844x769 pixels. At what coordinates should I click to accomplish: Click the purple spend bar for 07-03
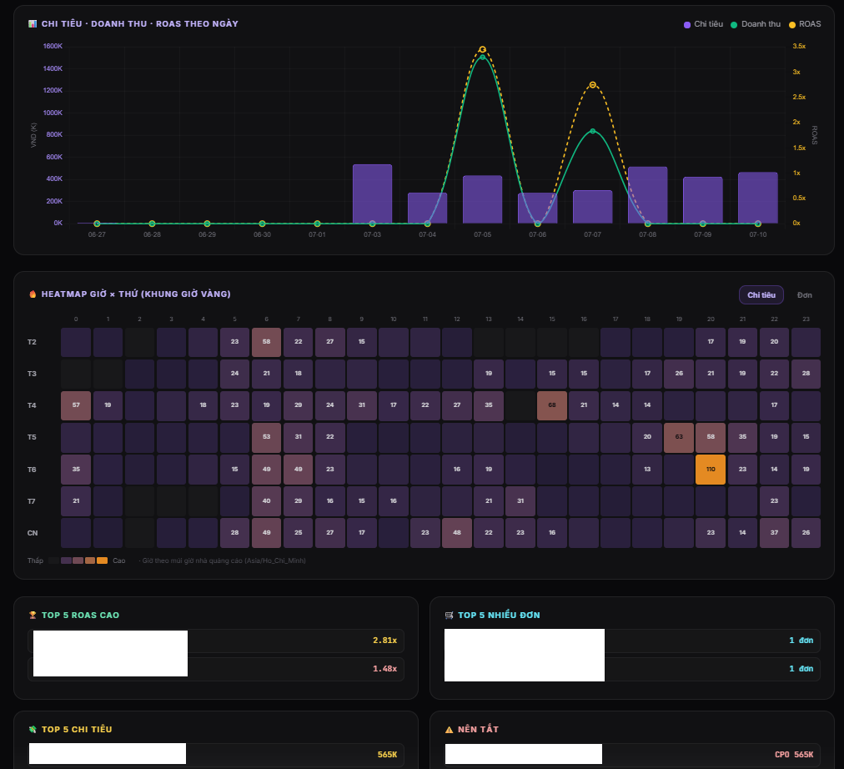pos(373,194)
